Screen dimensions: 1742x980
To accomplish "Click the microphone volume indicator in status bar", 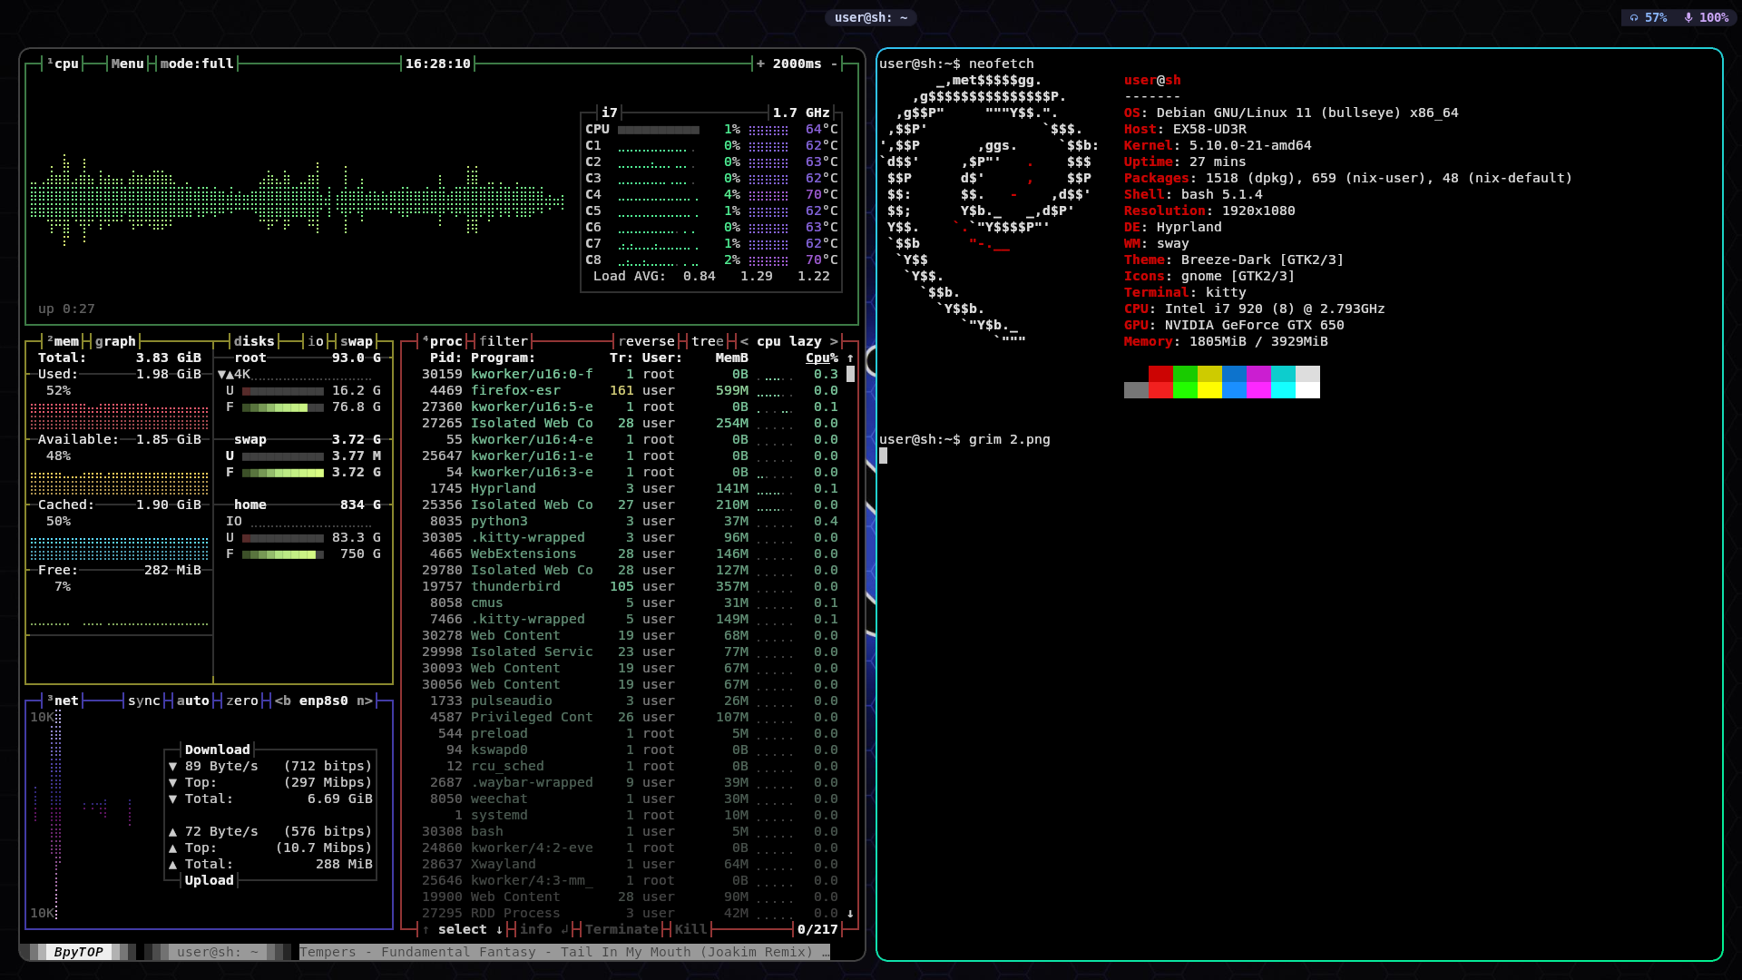I will (x=1706, y=17).
